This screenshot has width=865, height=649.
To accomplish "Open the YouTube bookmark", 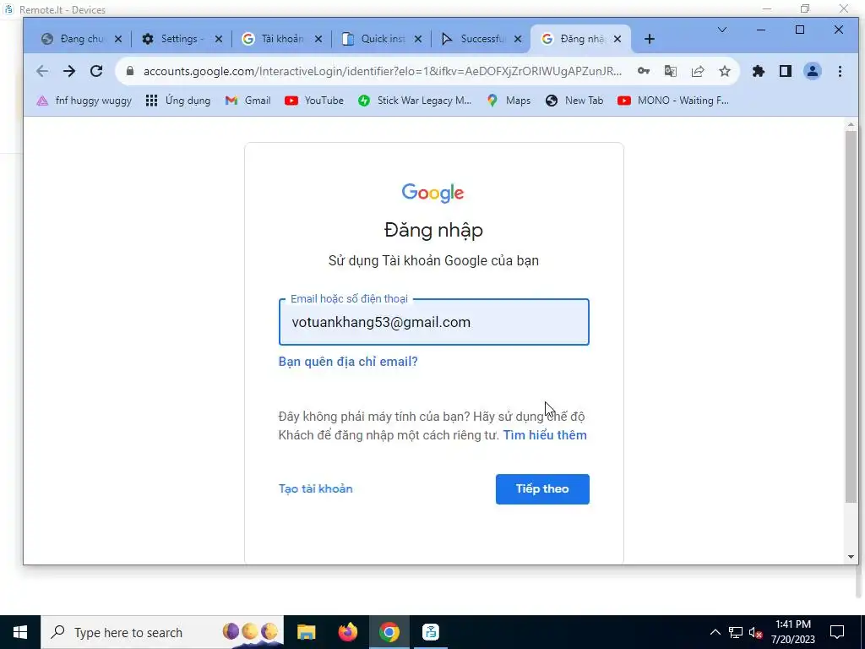I will pos(314,101).
